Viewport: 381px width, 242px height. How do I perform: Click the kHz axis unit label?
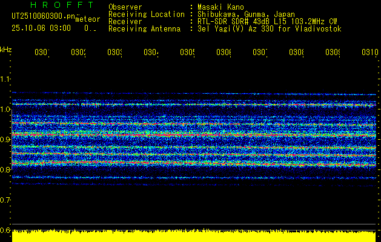click(x=5, y=50)
